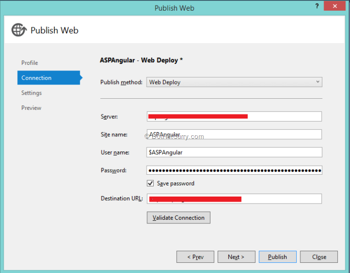The width and height of the screenshot is (350, 273).
Task: Click the Next > button
Action: 236,257
